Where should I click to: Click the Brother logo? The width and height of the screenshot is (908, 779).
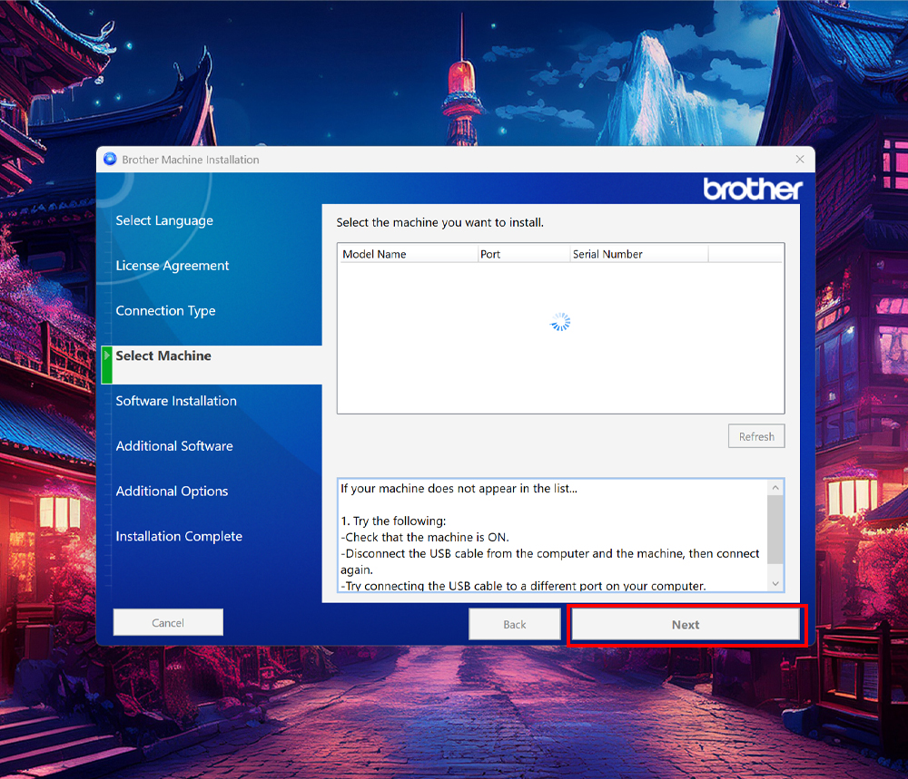[753, 189]
